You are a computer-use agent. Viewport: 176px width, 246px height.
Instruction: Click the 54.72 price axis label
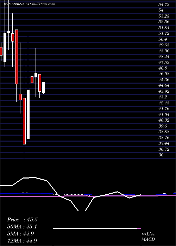pos(164,5)
